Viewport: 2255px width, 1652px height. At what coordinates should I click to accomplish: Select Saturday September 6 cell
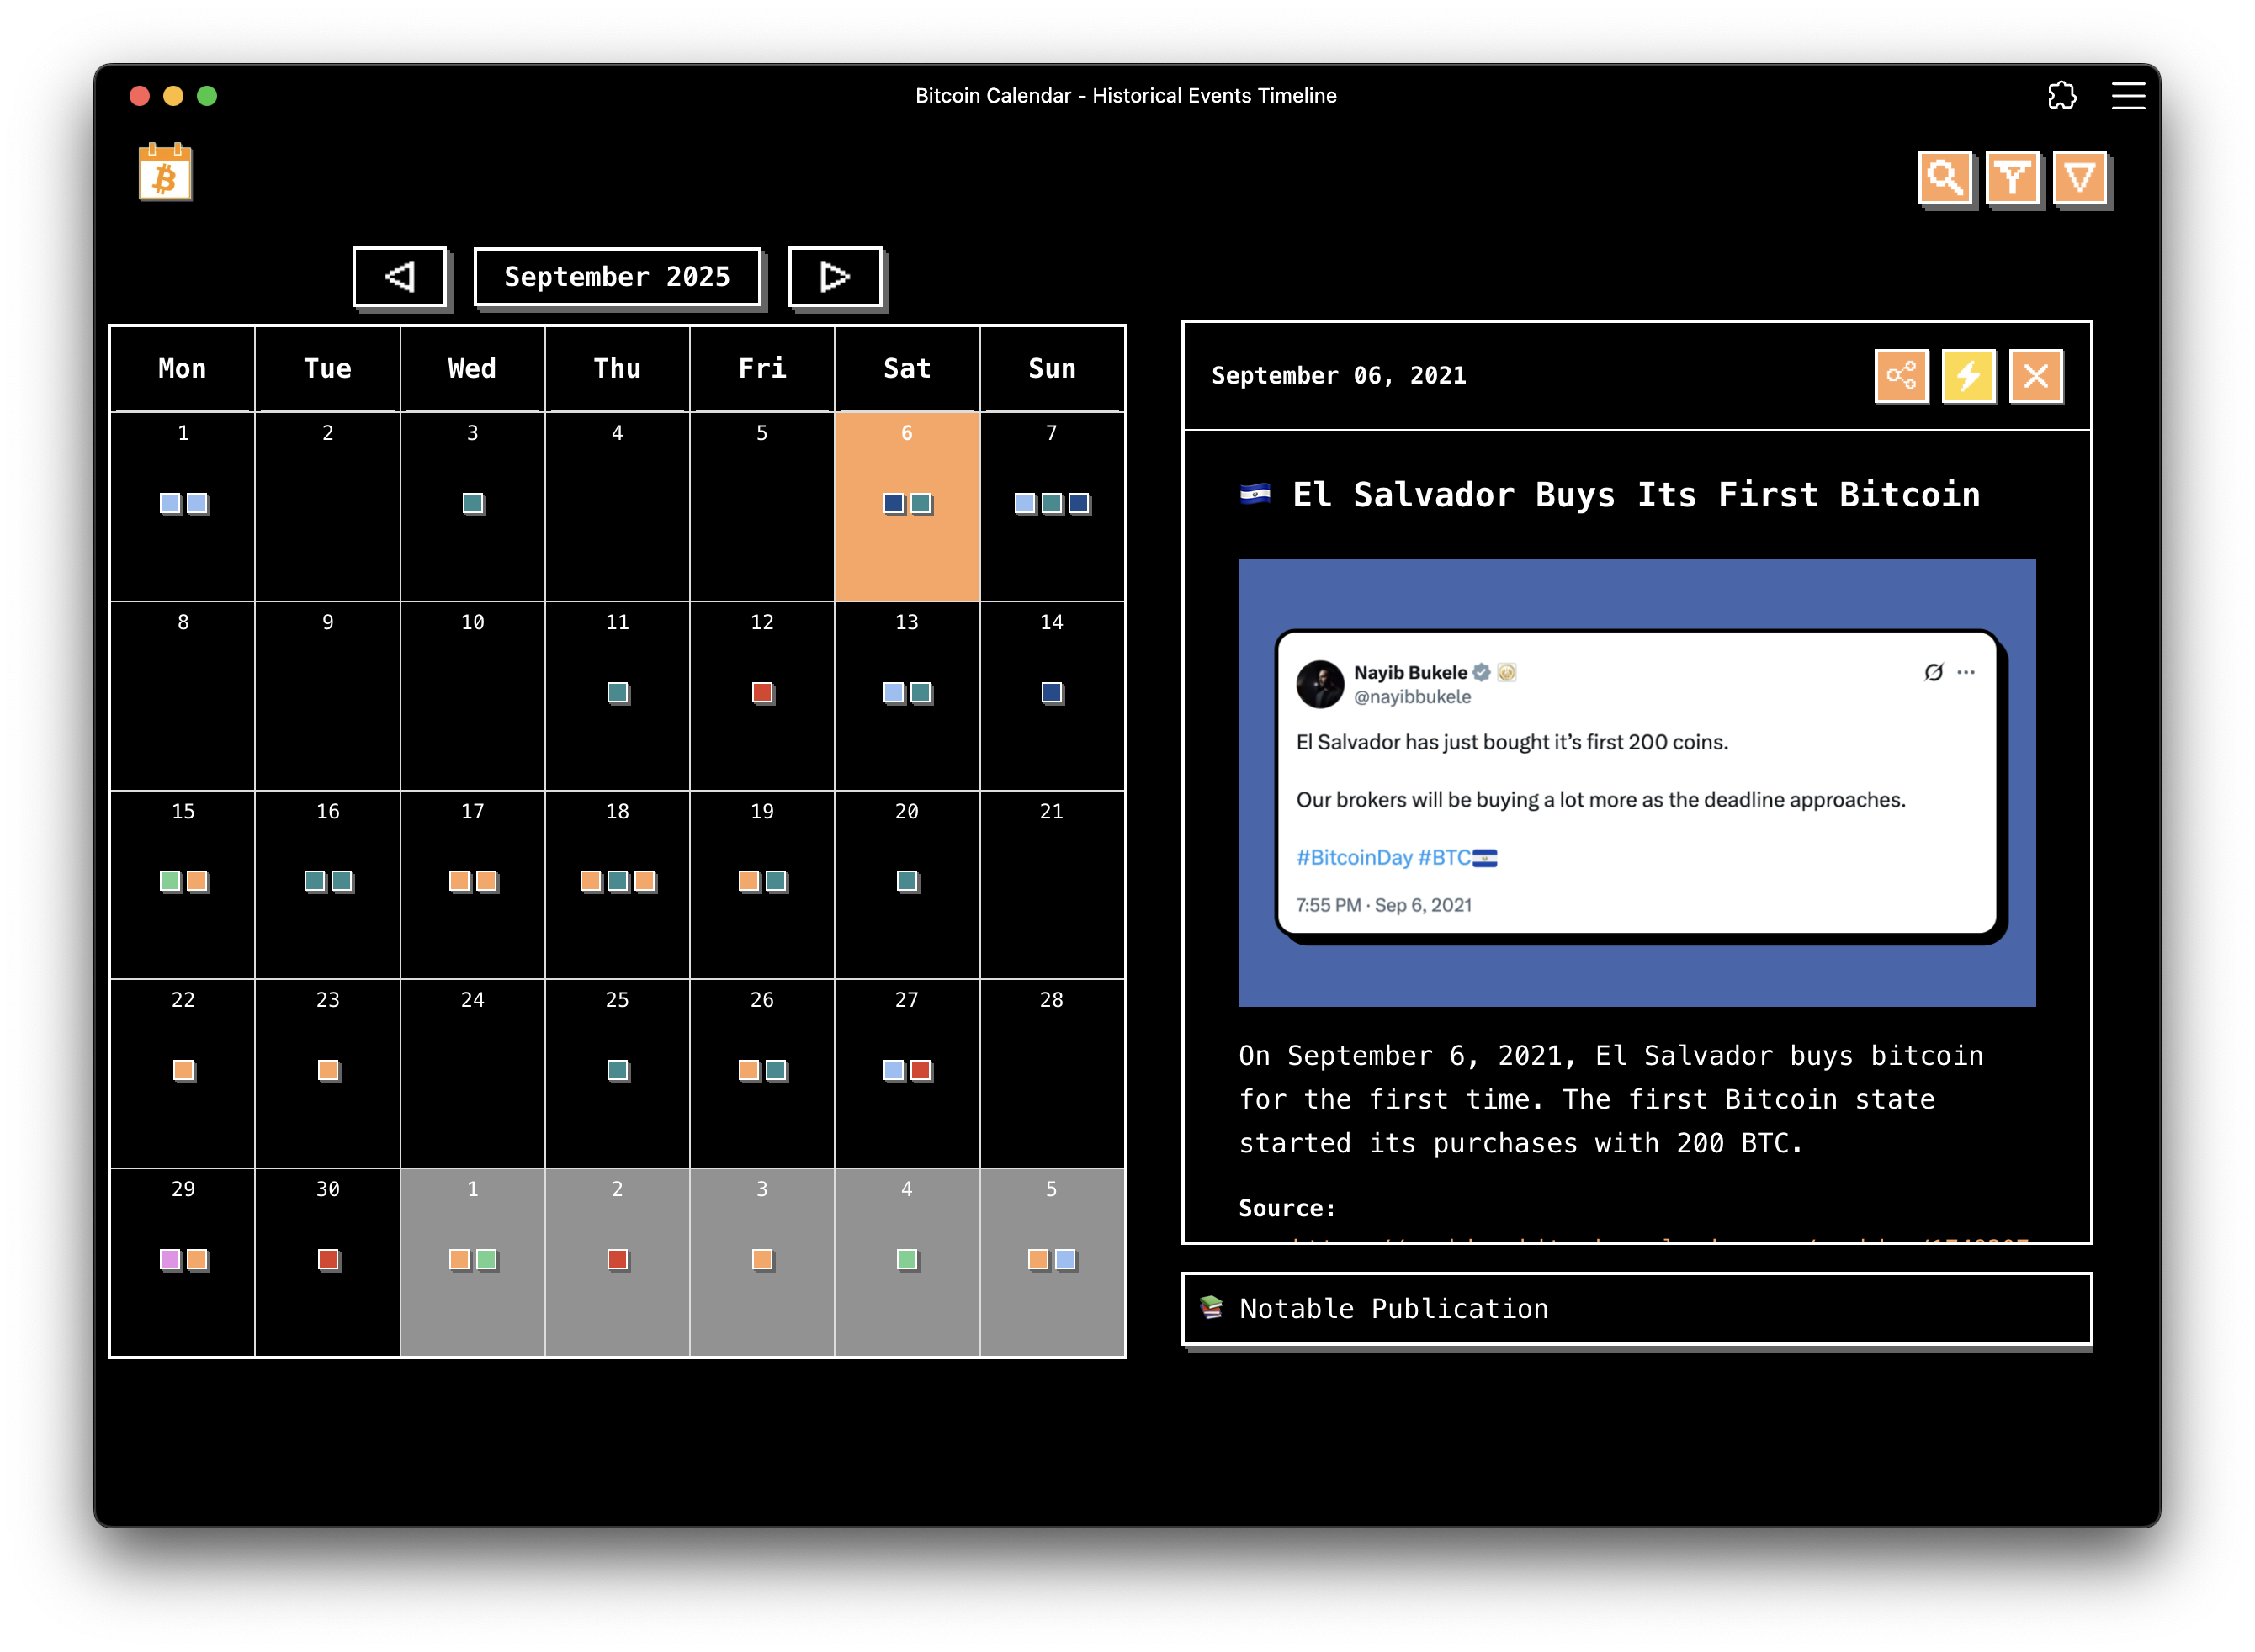pyautogui.click(x=906, y=507)
